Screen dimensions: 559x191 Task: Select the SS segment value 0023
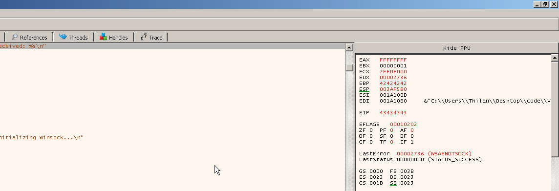[407, 183]
